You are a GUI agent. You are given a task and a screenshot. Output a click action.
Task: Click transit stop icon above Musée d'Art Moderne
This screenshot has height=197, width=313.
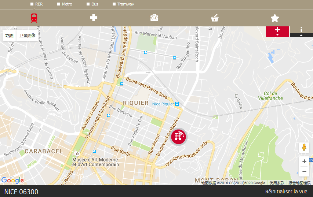[x=94, y=151]
